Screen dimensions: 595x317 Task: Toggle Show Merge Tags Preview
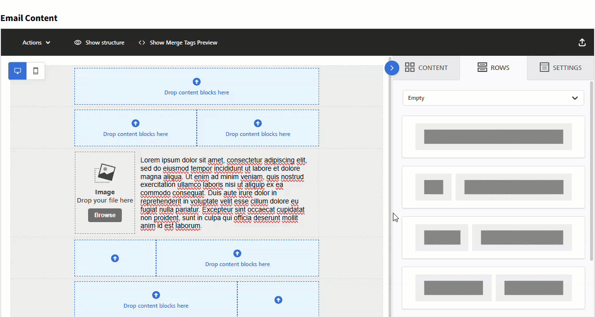(x=178, y=43)
